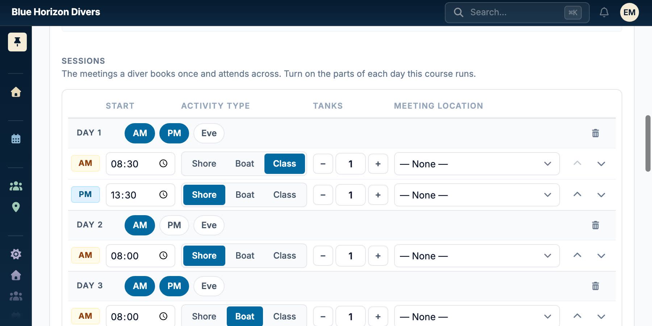This screenshot has width=652, height=326.
Task: Open the EM user avatar
Action: (630, 12)
